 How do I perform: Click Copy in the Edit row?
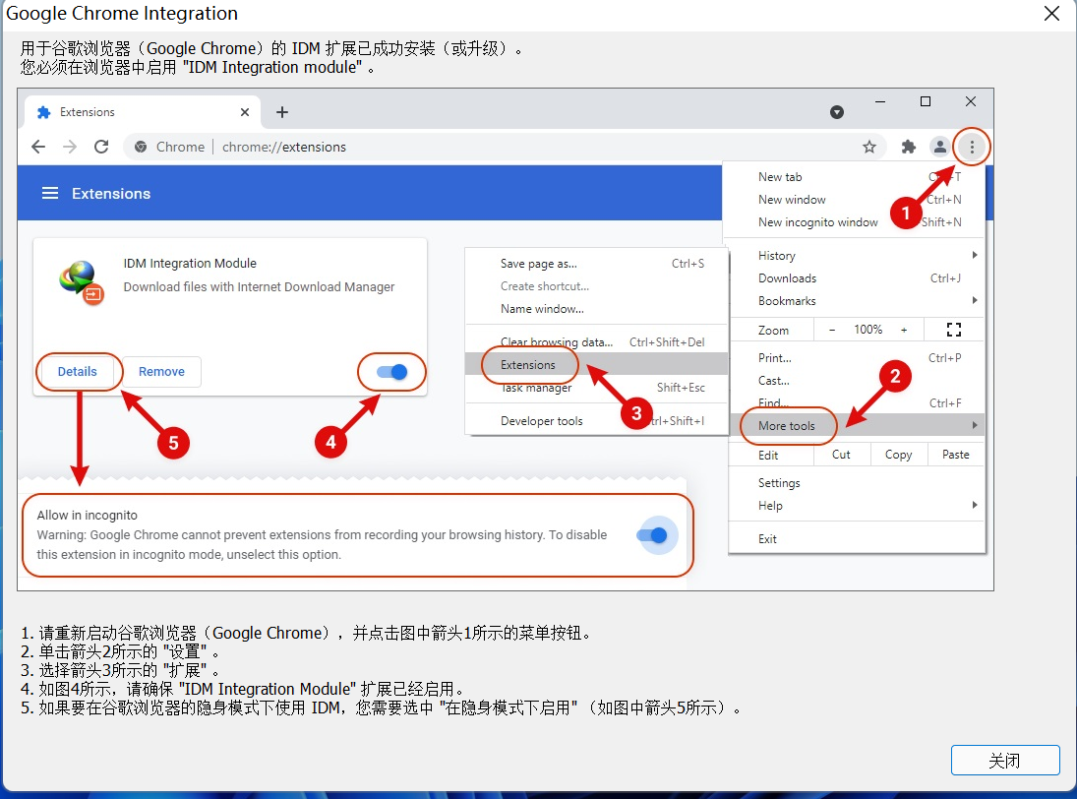898,455
